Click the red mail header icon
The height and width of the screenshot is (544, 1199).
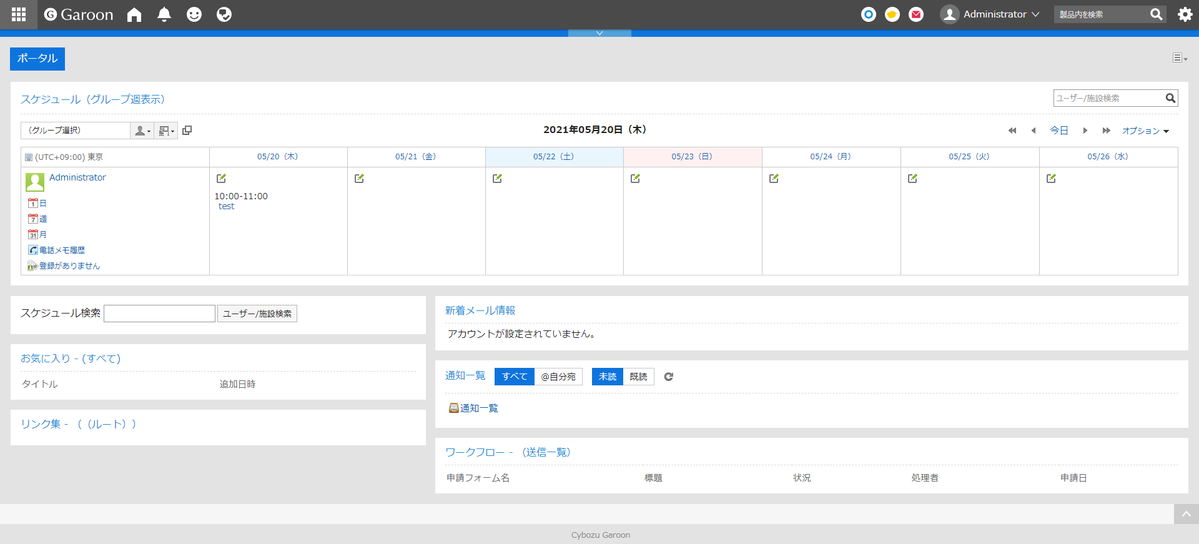pyautogui.click(x=916, y=14)
